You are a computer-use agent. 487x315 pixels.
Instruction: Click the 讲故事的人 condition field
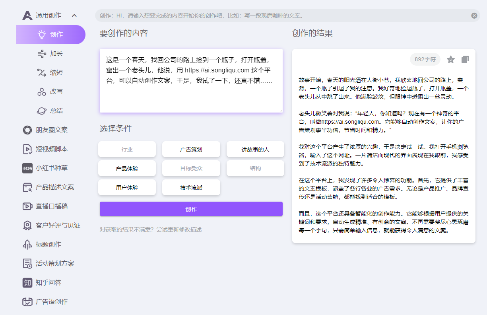pyautogui.click(x=255, y=149)
